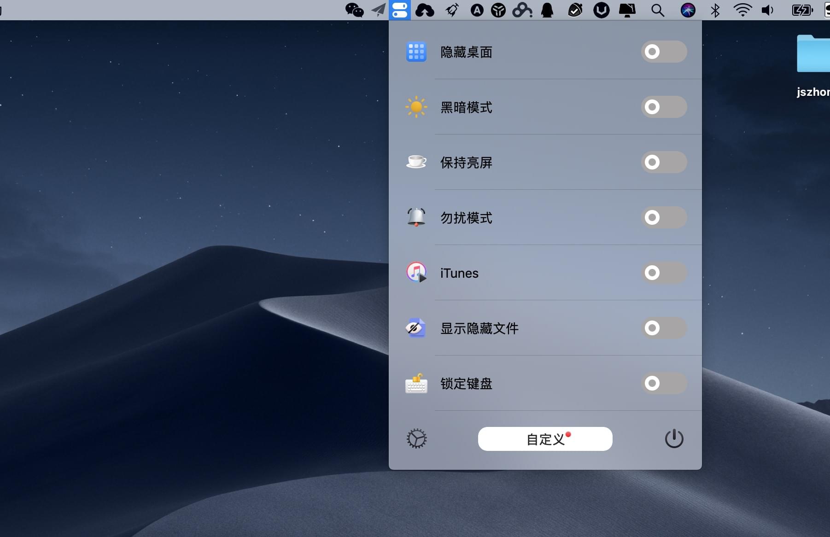Click the rocket menu bar icon
830x537 pixels.
(452, 10)
